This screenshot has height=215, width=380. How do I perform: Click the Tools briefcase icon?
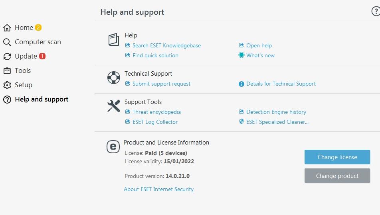click(x=7, y=70)
